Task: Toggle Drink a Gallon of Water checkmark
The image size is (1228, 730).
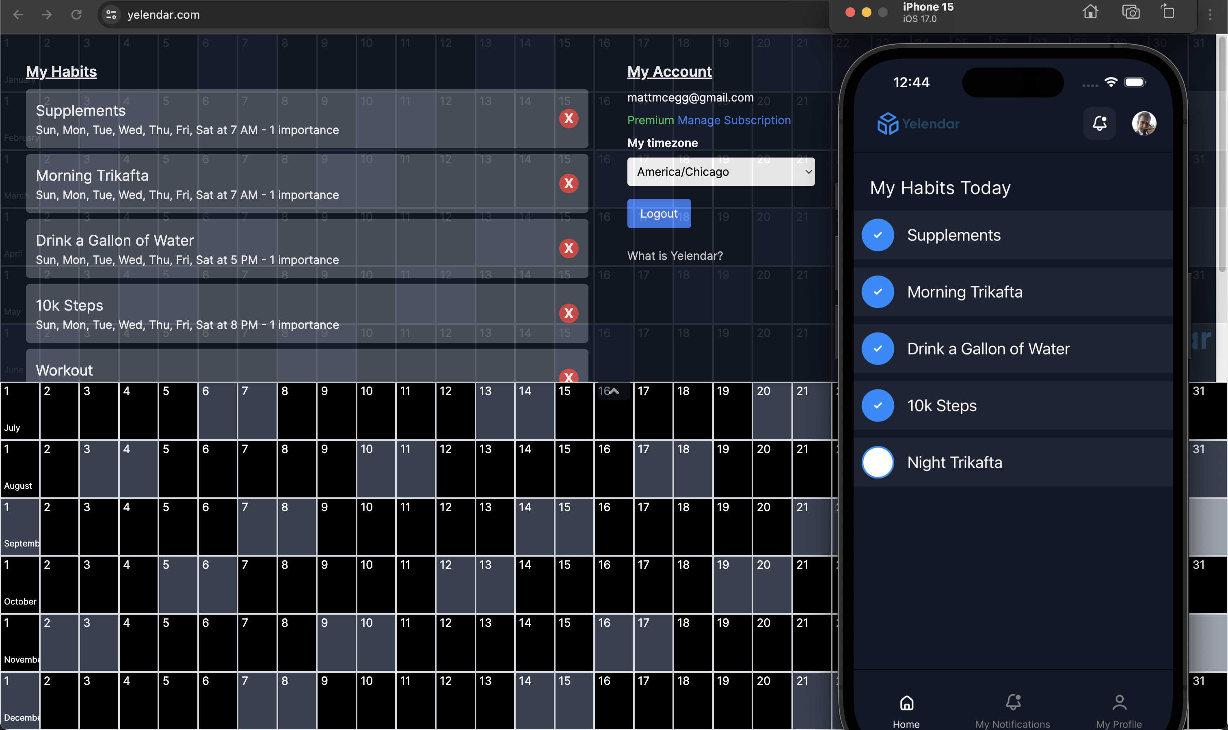Action: coord(878,349)
